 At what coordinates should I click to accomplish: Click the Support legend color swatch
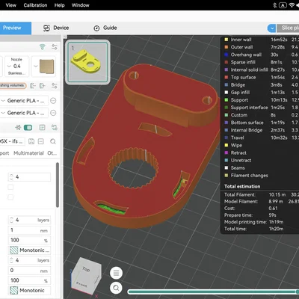226,100
